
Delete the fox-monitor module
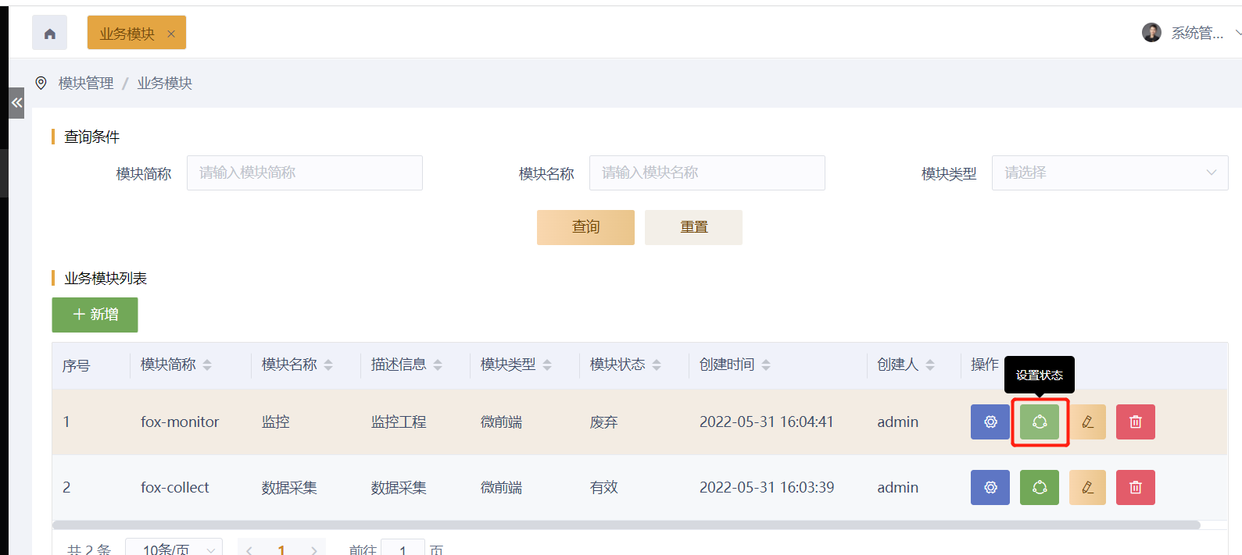click(1136, 422)
